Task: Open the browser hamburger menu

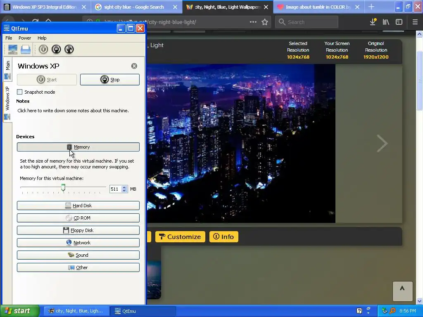Action: tap(415, 22)
